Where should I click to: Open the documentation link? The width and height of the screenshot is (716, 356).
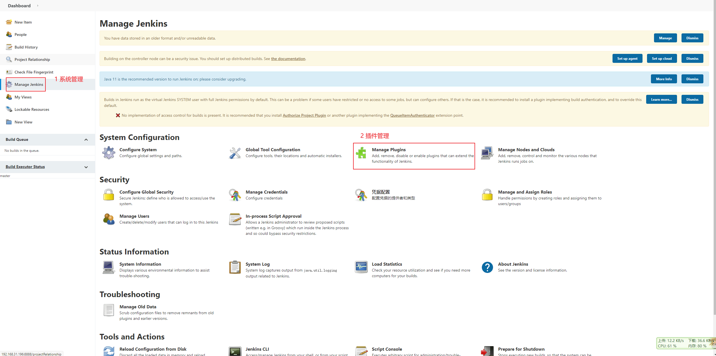click(x=288, y=59)
